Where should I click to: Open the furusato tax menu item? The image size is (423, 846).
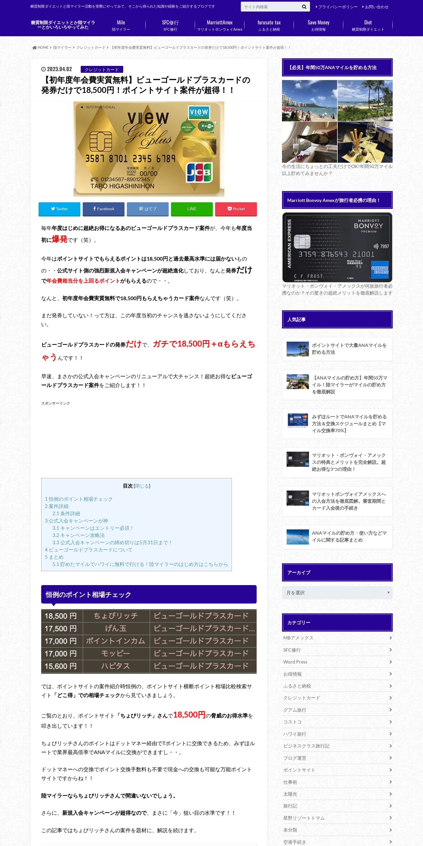[269, 26]
